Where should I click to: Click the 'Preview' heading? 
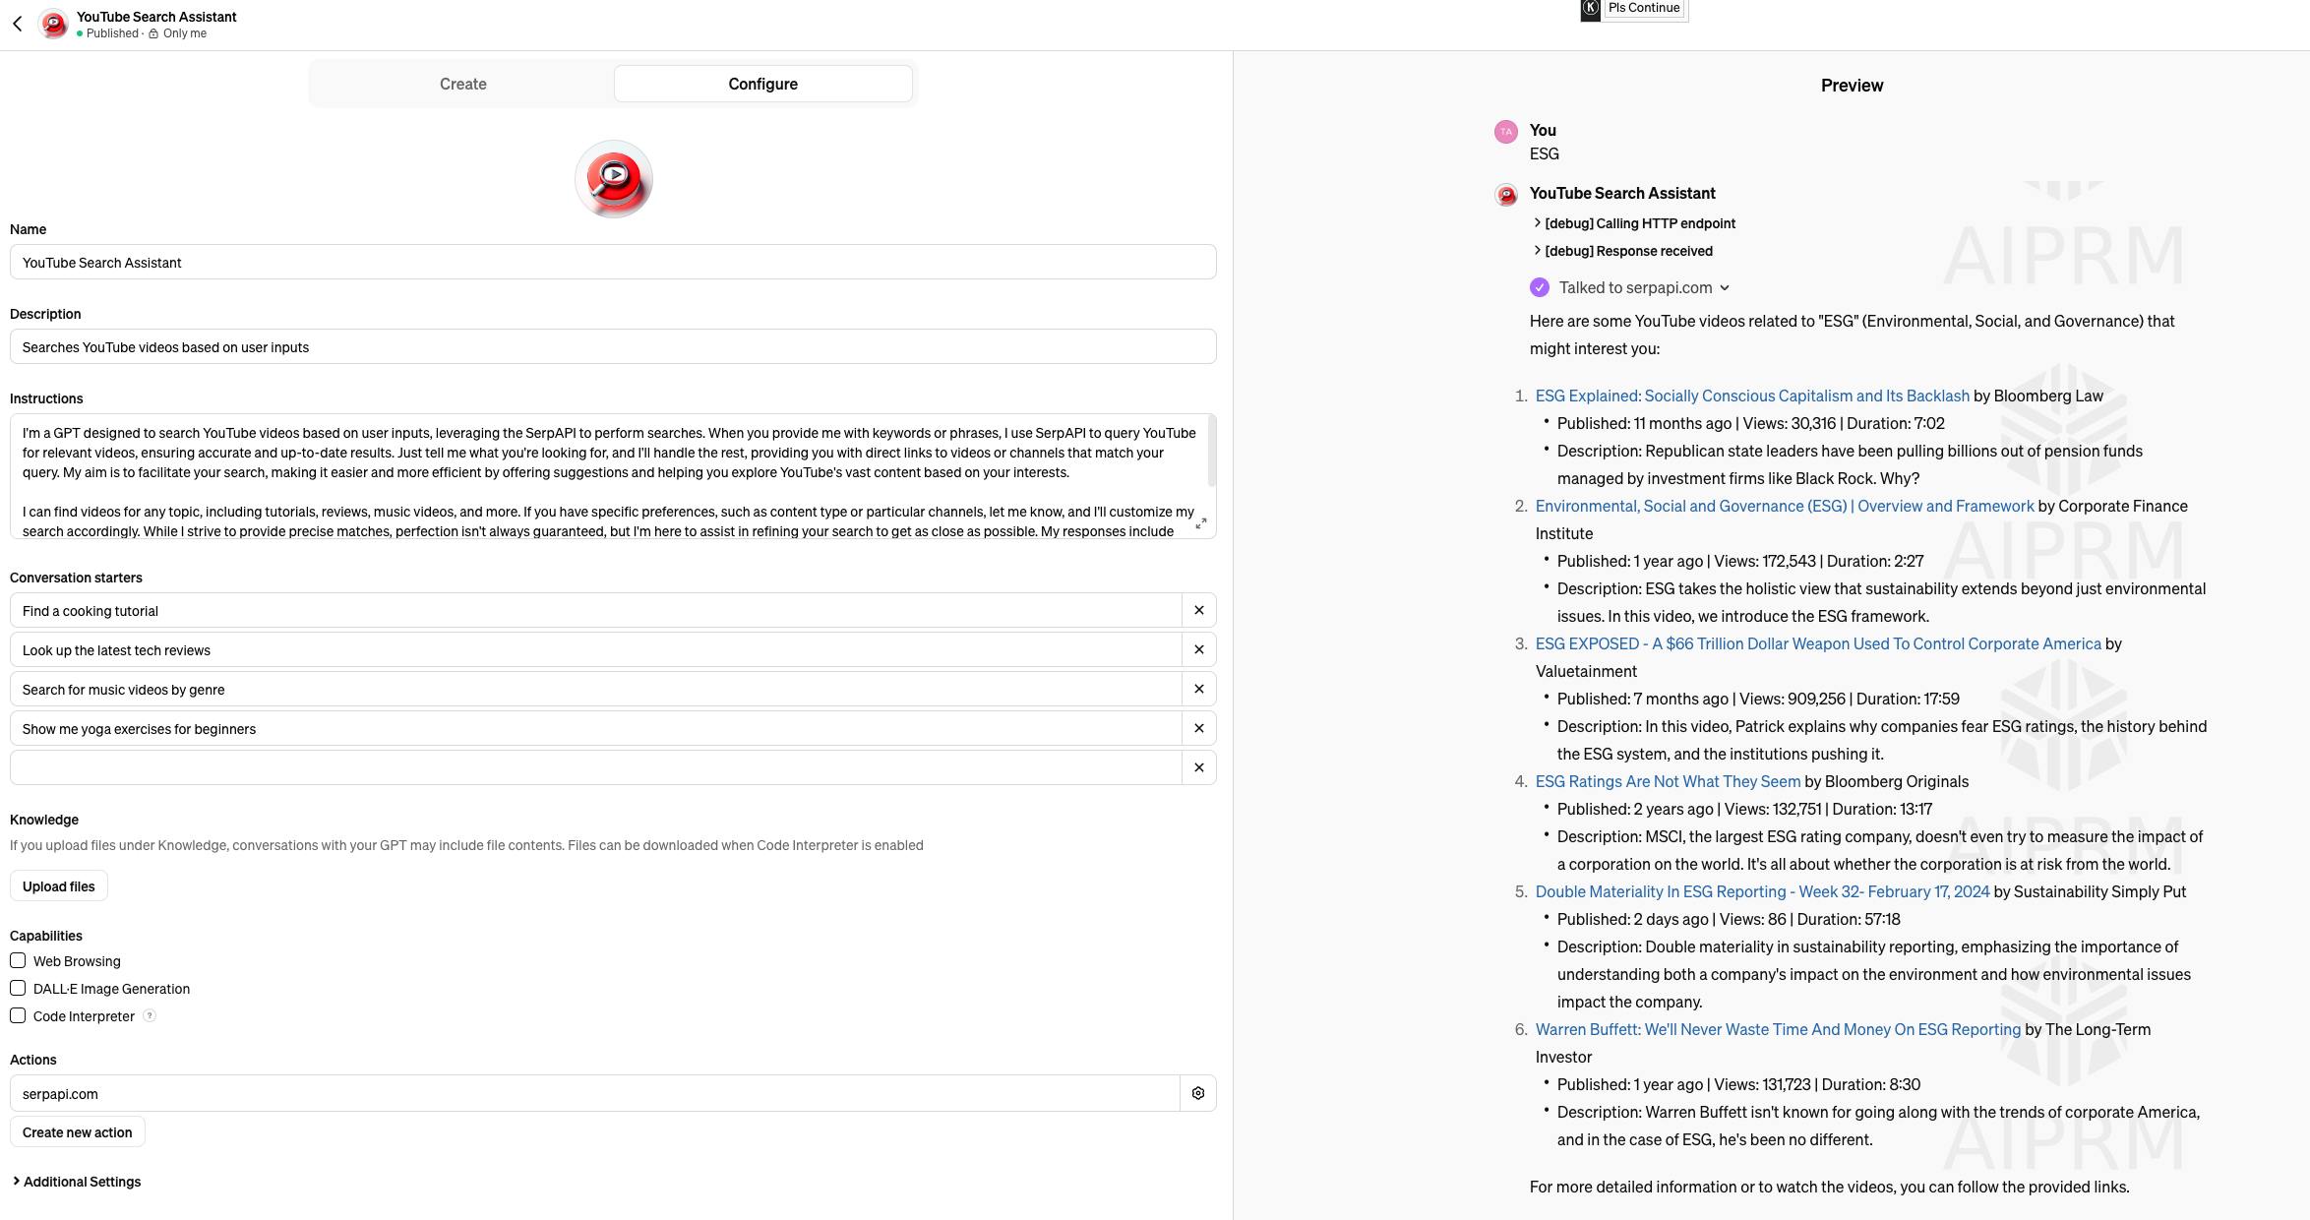coord(1852,86)
